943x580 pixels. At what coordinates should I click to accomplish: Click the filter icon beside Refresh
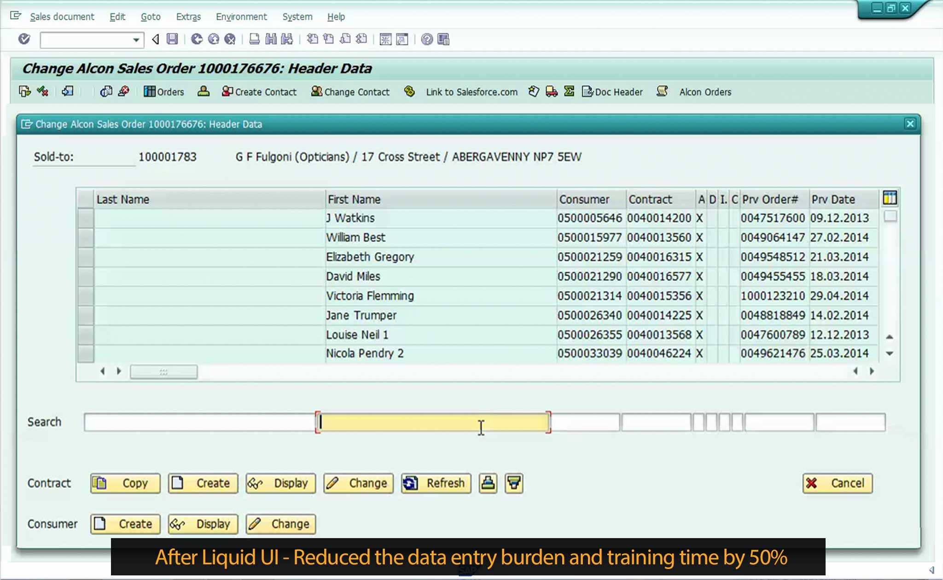[x=514, y=483]
